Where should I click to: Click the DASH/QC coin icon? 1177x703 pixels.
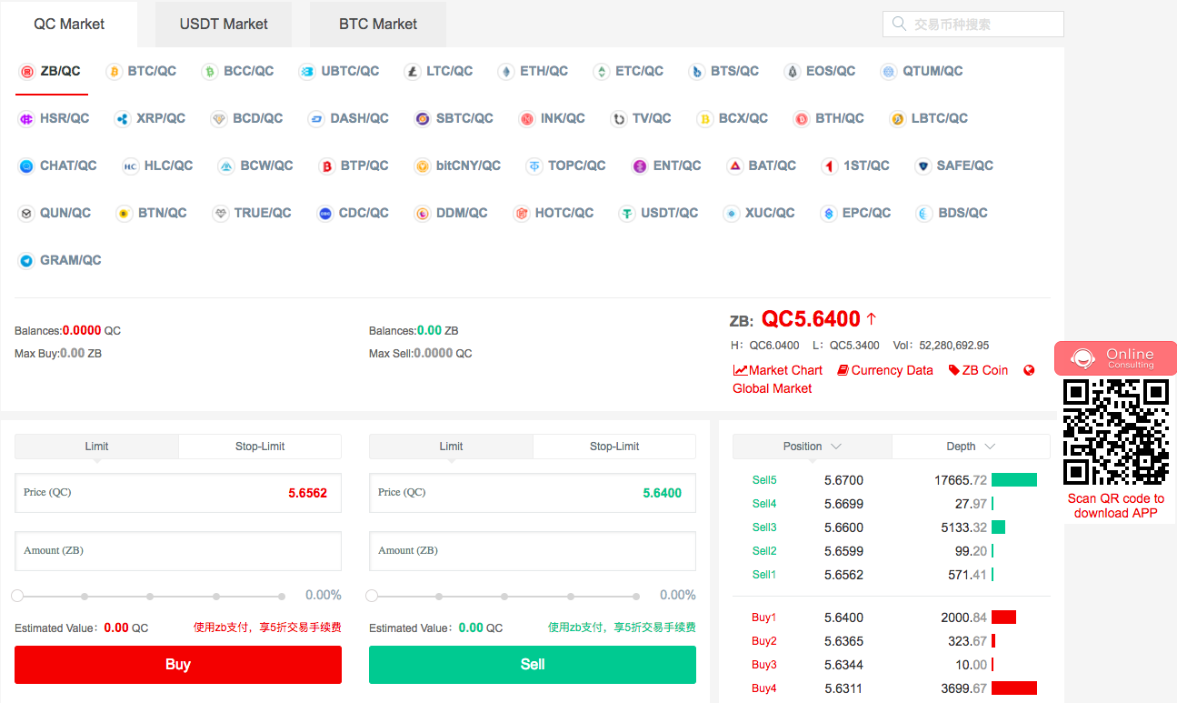coord(316,118)
